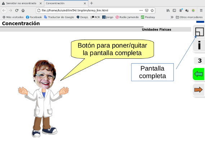Go to next page with orange arrow

pos(198,90)
